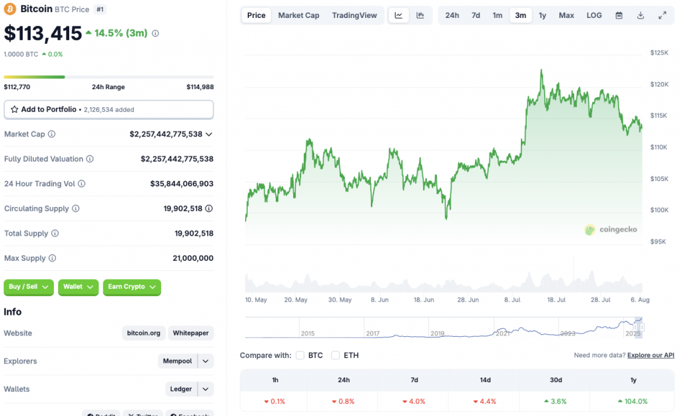682x416 pixels.
Task: Open Wallet dropdown button
Action: coord(79,287)
